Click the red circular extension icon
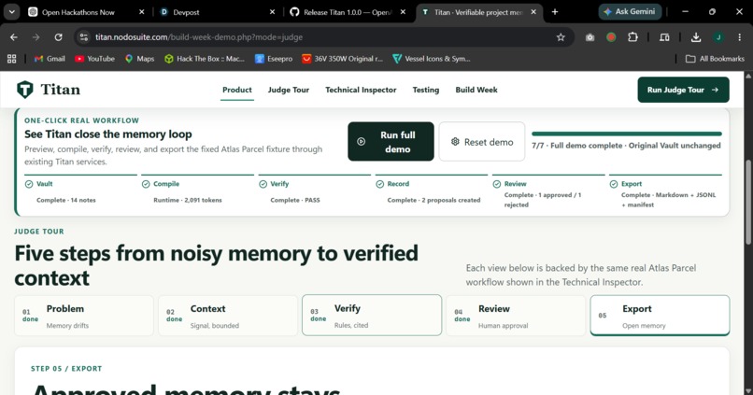The image size is (753, 395). pos(611,37)
